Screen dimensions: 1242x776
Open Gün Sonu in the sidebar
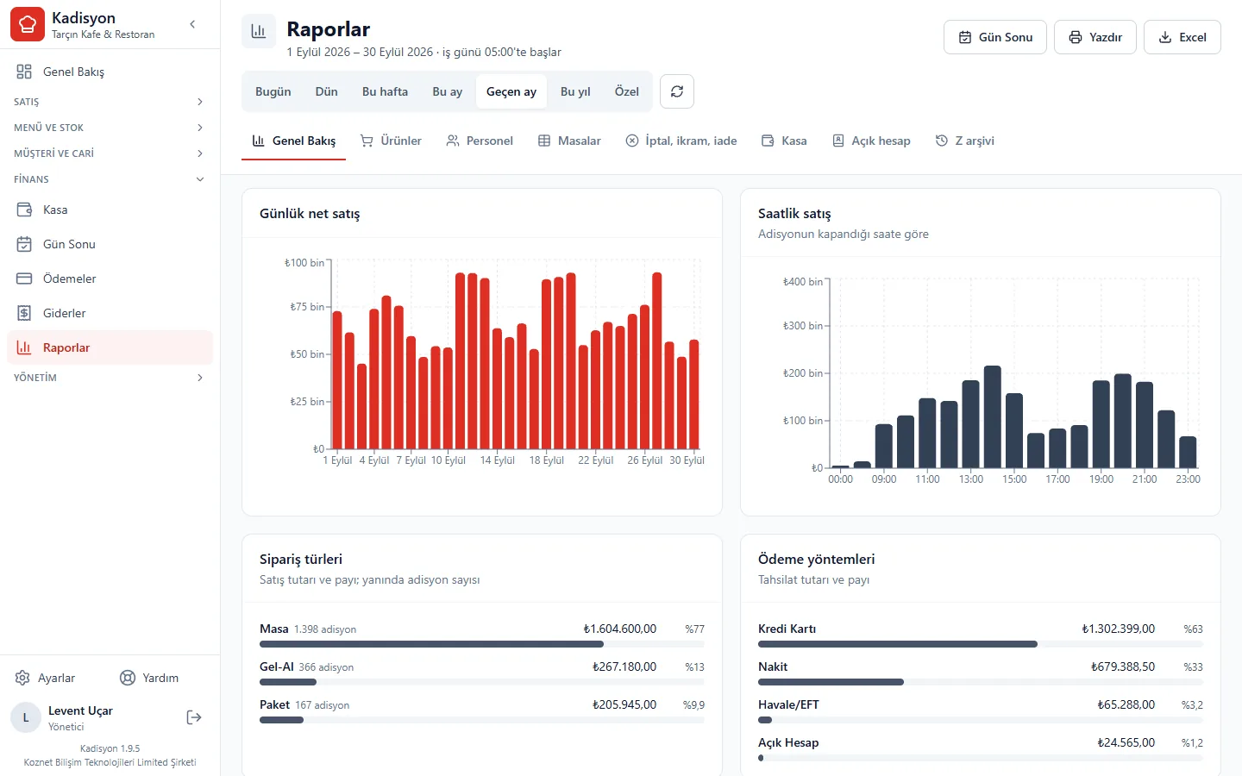[110, 244]
